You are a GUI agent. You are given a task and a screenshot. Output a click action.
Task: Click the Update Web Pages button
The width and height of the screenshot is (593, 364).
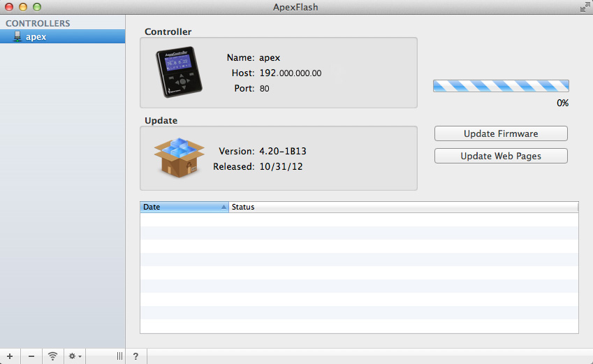501,156
